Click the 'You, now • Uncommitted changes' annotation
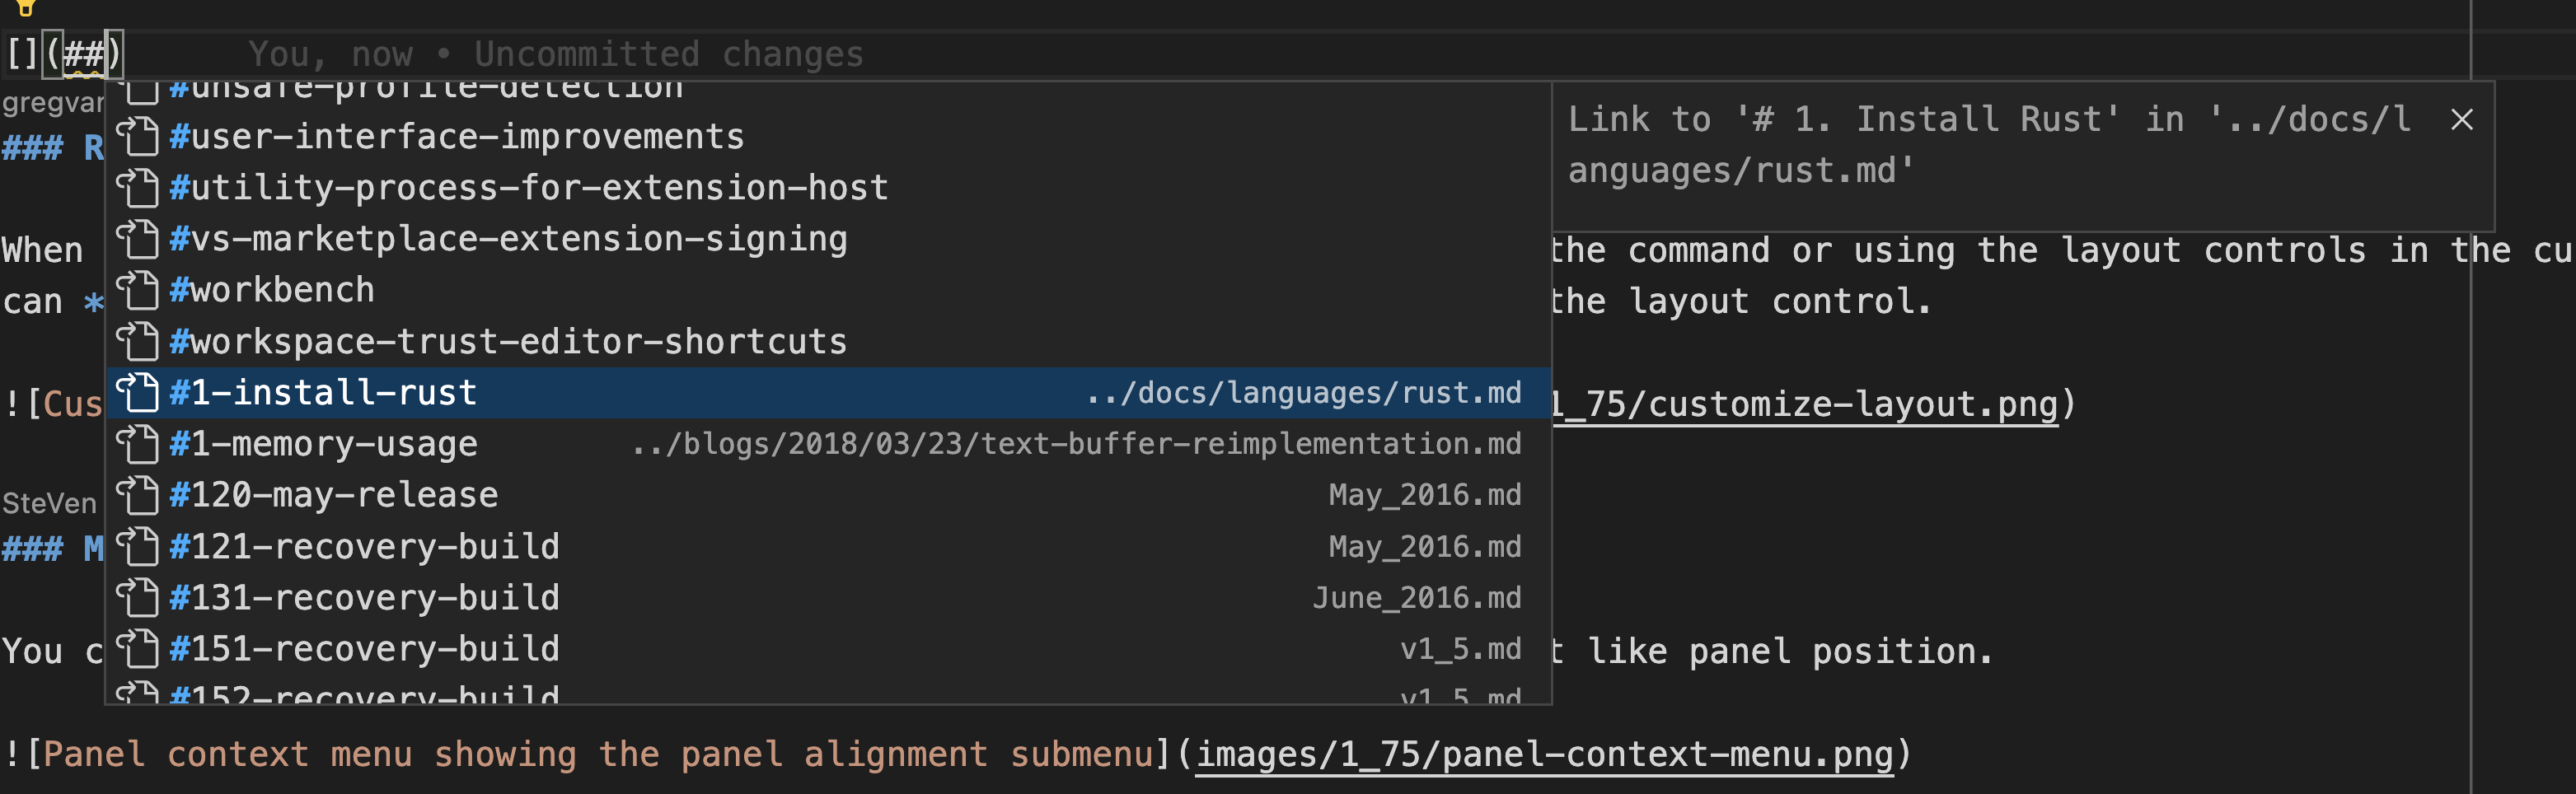2576x794 pixels. click(556, 54)
